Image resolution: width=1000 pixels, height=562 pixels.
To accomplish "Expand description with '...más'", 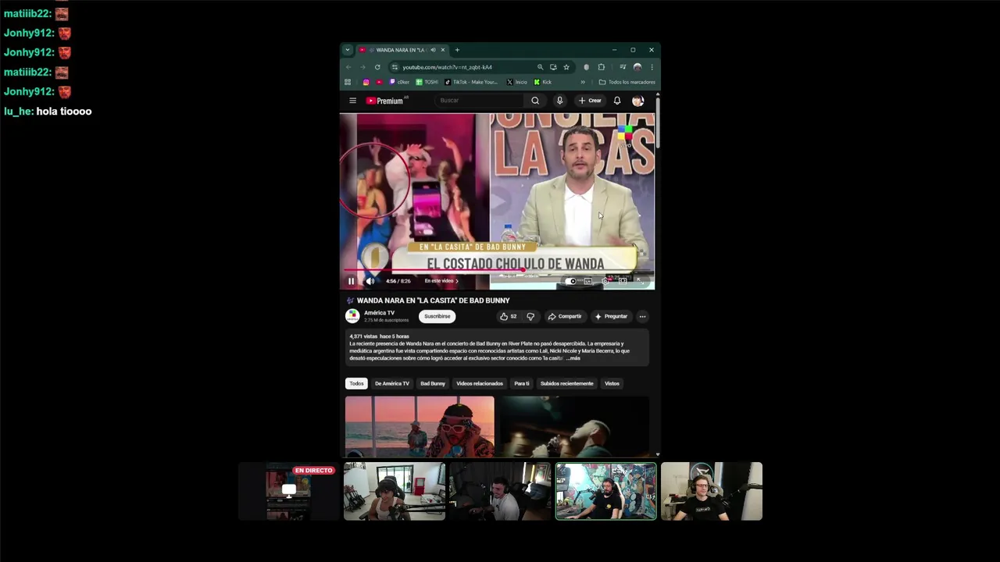I will coord(573,357).
